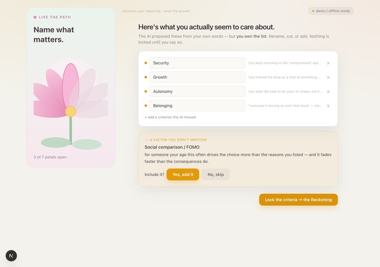Click the 'Name what matters.' heading
The image size is (380, 267).
[54, 35]
